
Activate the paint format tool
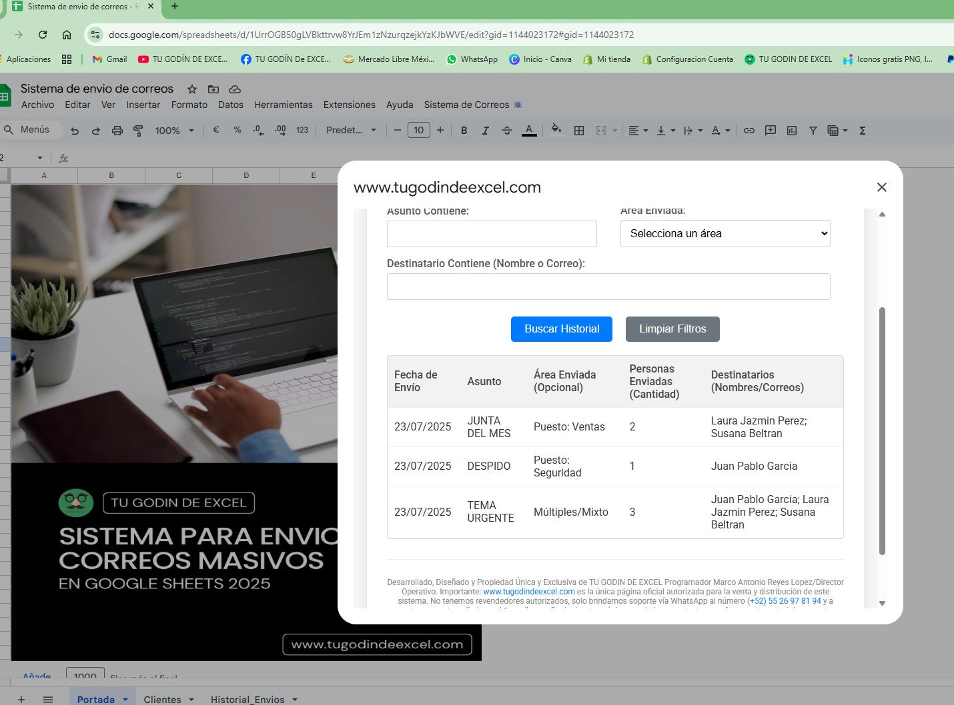pyautogui.click(x=138, y=131)
